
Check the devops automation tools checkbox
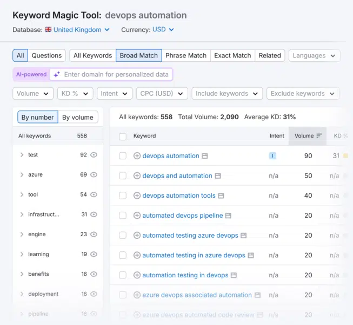[123, 196]
